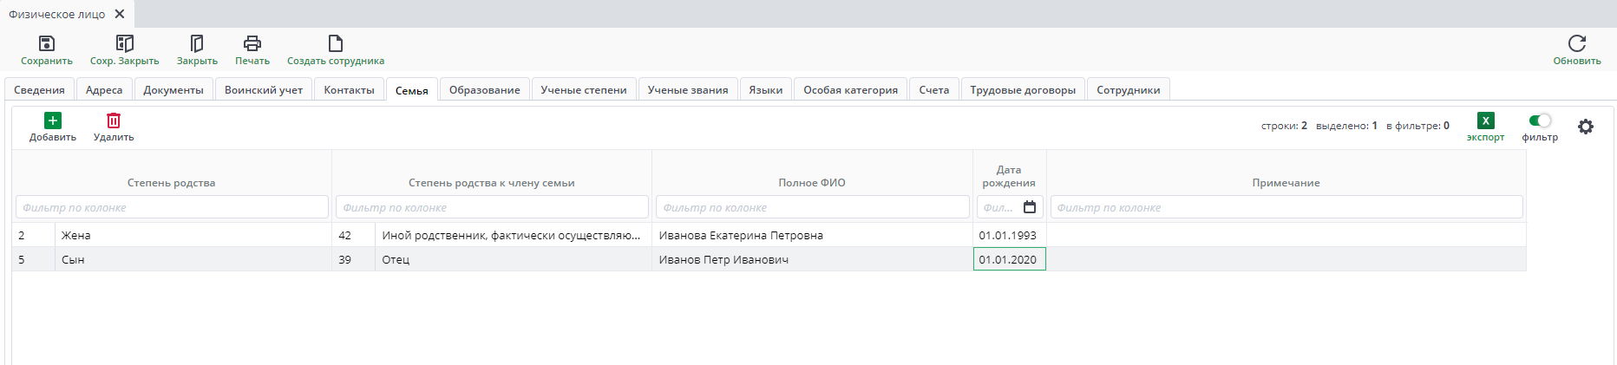This screenshot has width=1617, height=365.
Task: Go to the Трудовые договоры tab
Action: (x=1023, y=90)
